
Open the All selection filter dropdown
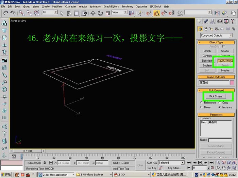tap(50, 12)
